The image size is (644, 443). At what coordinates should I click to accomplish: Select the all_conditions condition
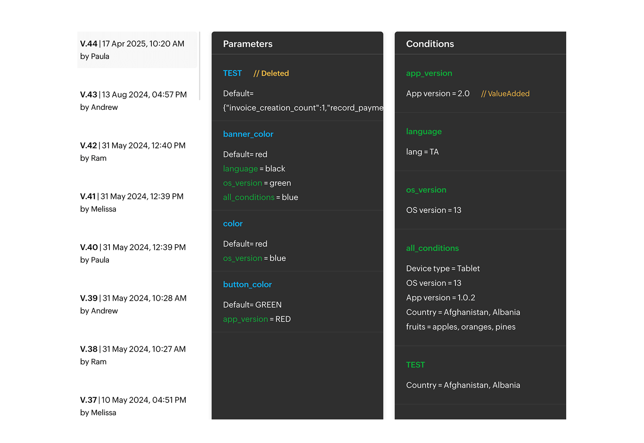click(432, 248)
